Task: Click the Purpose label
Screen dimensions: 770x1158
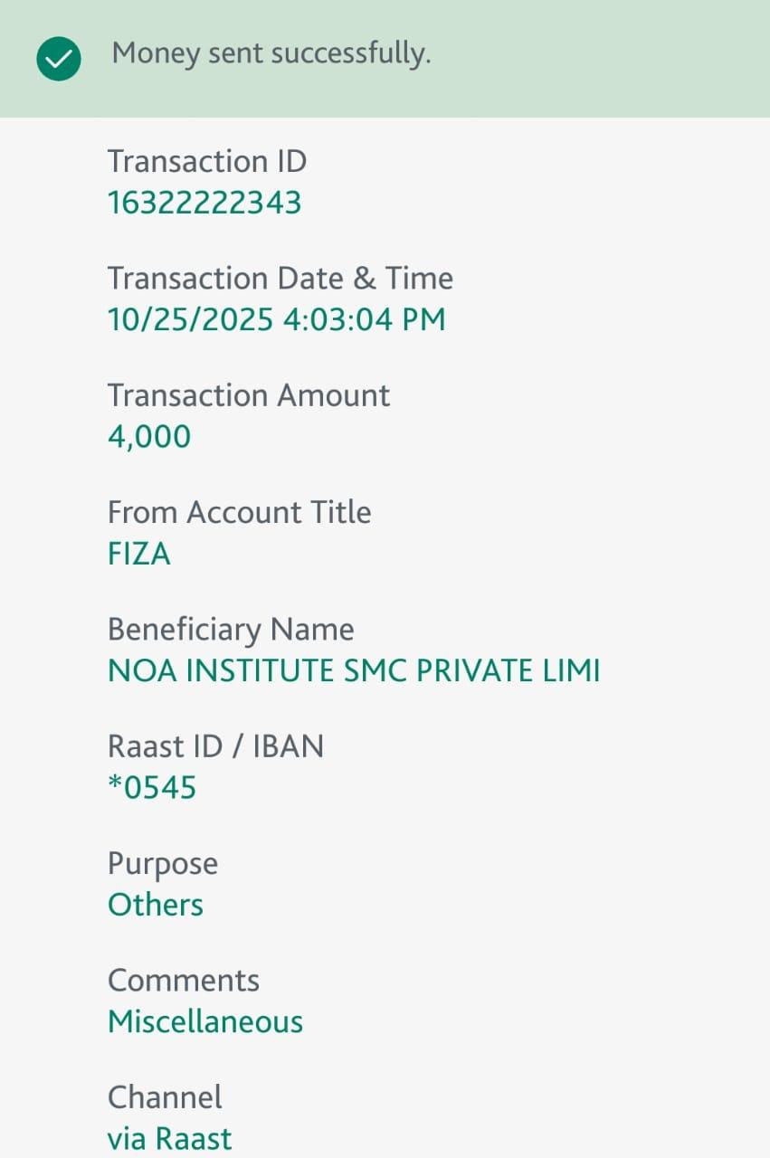Action: pyautogui.click(x=163, y=864)
